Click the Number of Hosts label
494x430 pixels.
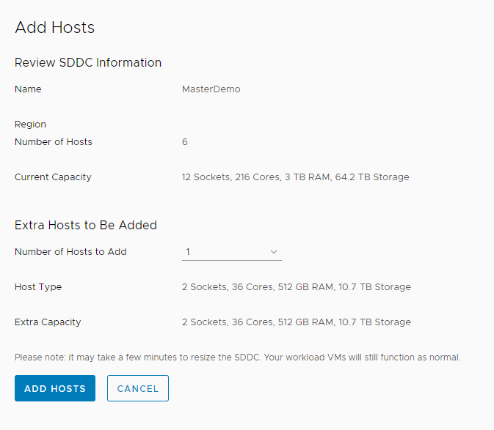click(54, 142)
